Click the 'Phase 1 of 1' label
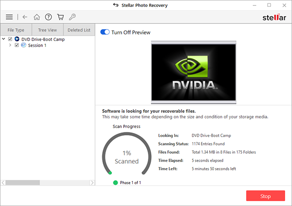The width and height of the screenshot is (292, 206). coord(130,183)
